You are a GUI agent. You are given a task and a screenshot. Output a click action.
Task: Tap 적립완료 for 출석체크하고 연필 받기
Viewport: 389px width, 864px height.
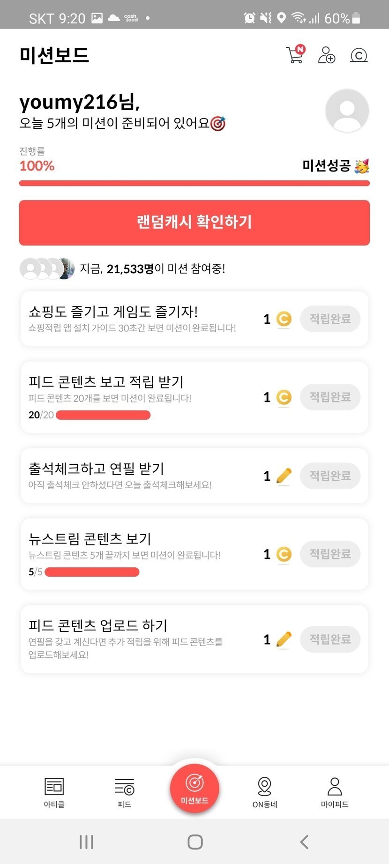point(330,476)
